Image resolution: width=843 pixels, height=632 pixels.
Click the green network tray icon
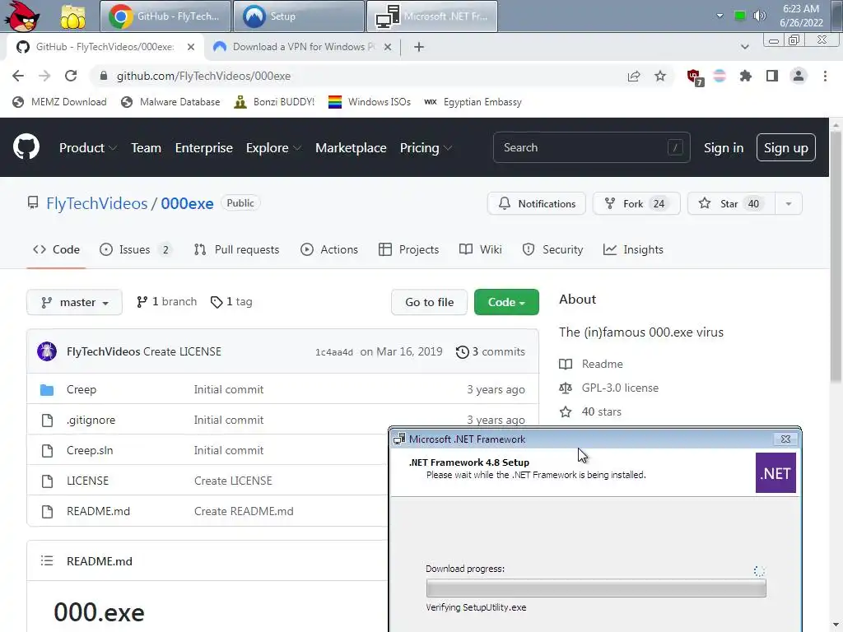(740, 16)
